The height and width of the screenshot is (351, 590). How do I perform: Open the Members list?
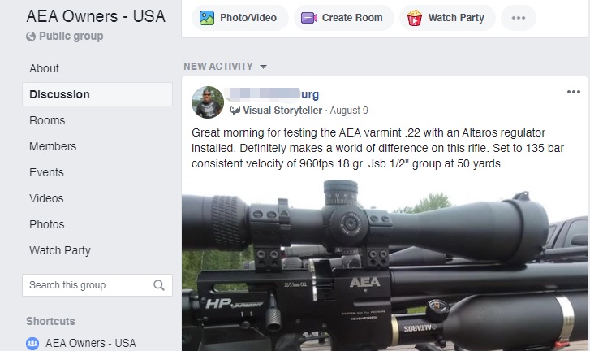(53, 146)
